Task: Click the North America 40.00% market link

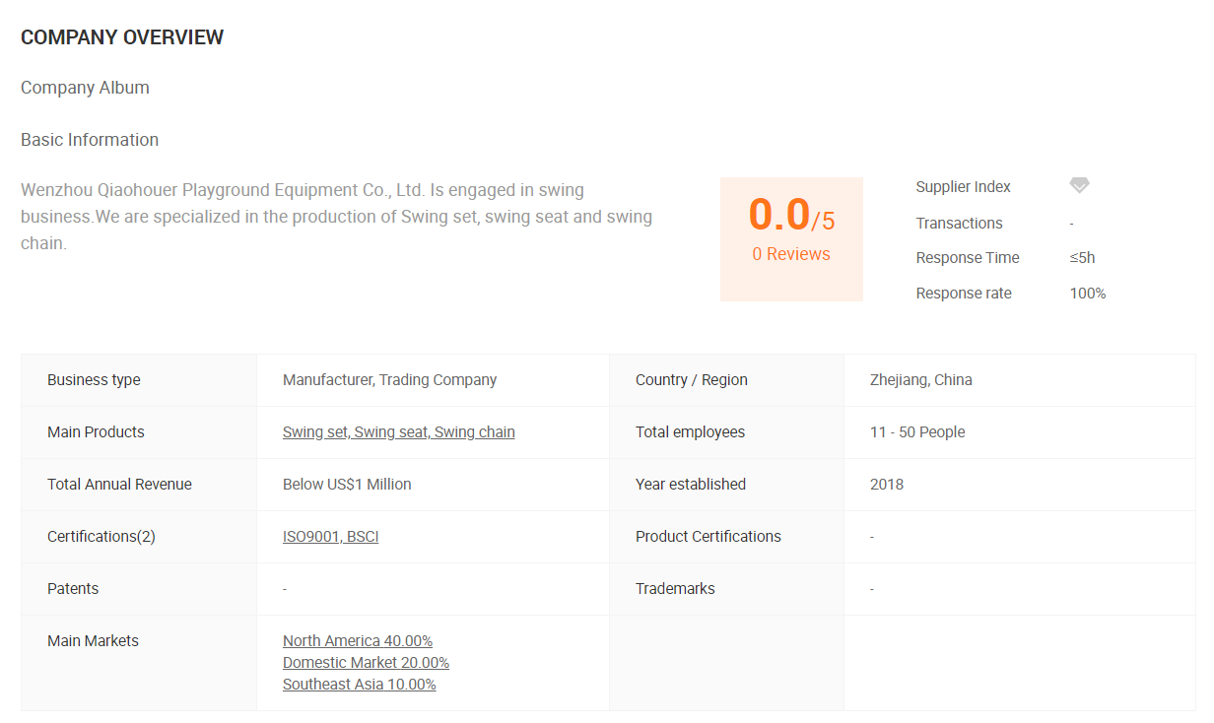Action: [358, 641]
